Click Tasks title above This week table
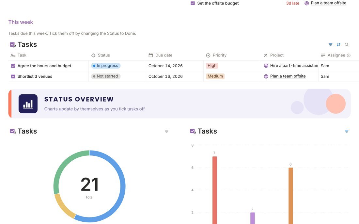The height and width of the screenshot is (224, 359). [x=27, y=44]
